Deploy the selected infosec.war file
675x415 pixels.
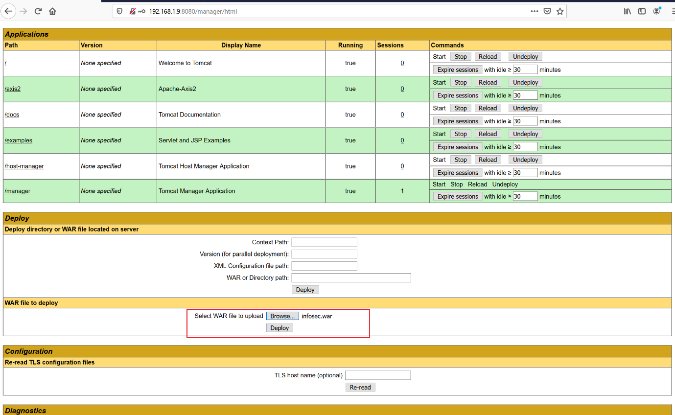pos(279,328)
